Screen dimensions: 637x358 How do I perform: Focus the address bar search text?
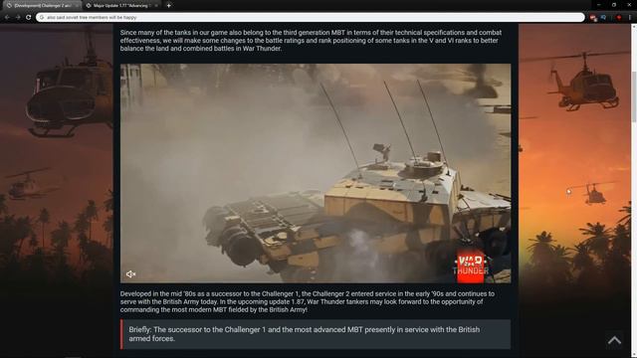tap(92, 18)
